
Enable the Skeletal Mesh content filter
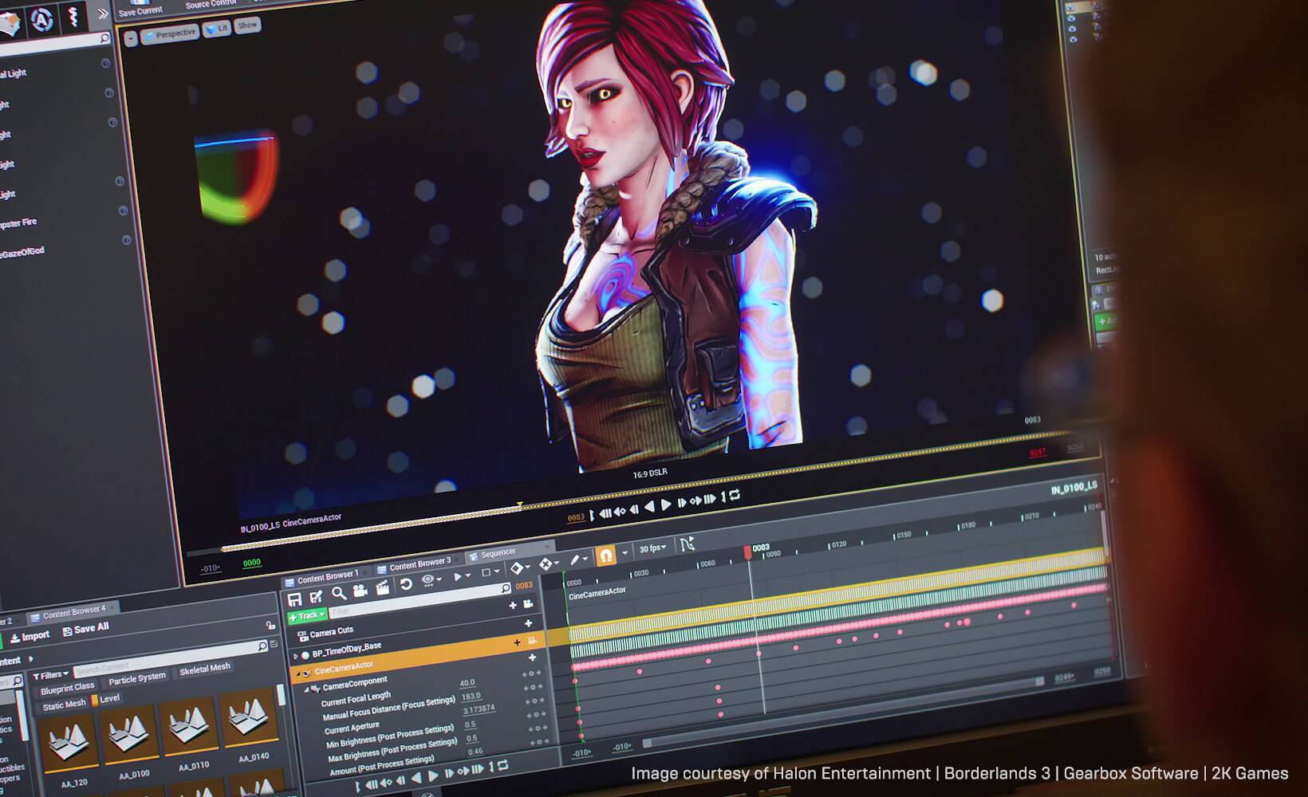(x=204, y=669)
